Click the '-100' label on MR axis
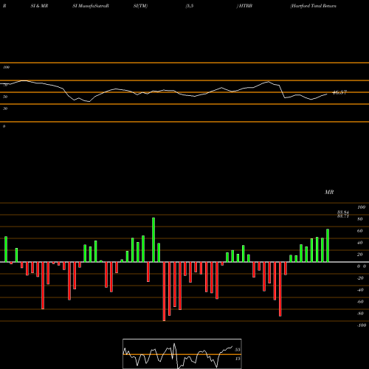 [x=362, y=325]
